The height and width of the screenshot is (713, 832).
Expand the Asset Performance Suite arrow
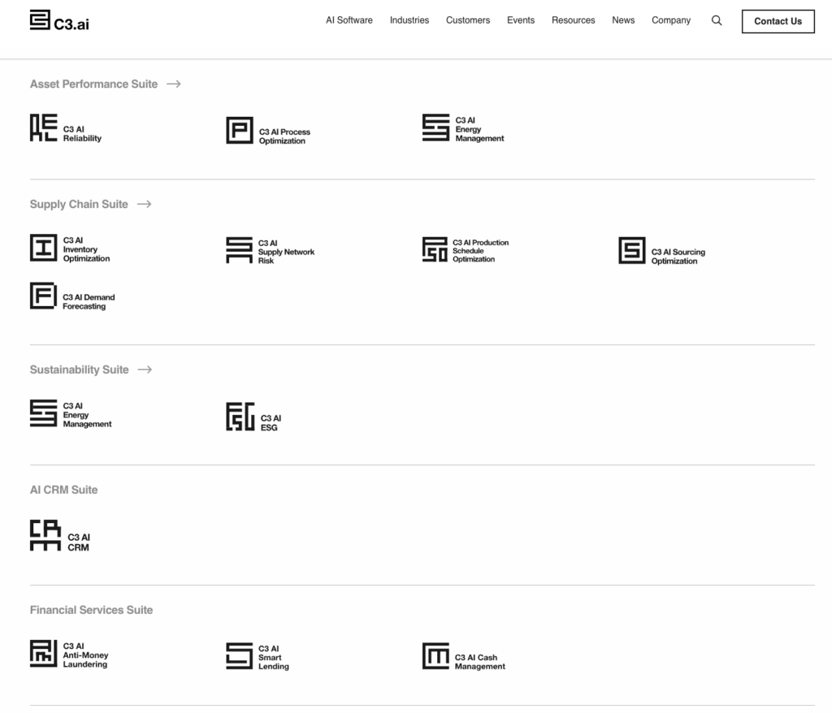point(174,84)
